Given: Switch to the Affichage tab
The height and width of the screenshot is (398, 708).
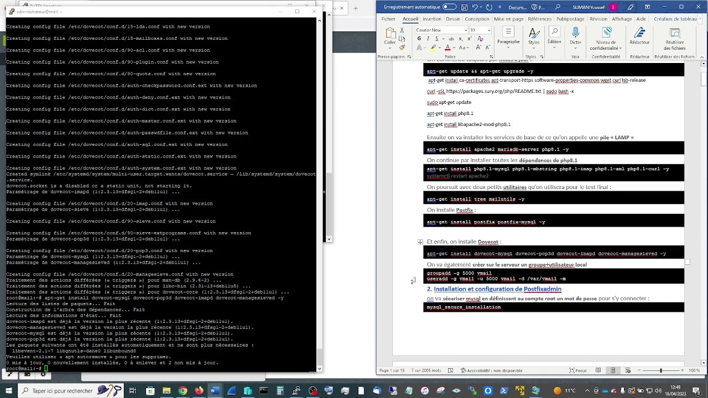Looking at the screenshot, I should [x=622, y=19].
